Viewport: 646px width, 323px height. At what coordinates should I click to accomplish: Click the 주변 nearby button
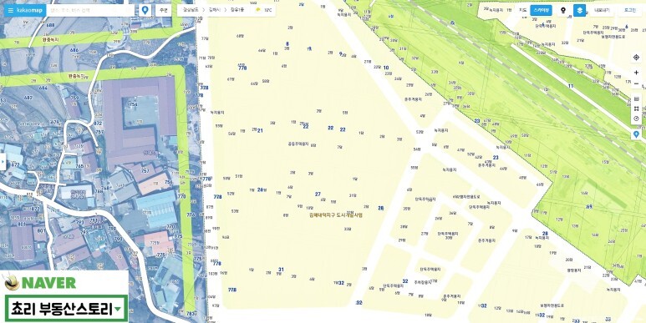coord(163,10)
